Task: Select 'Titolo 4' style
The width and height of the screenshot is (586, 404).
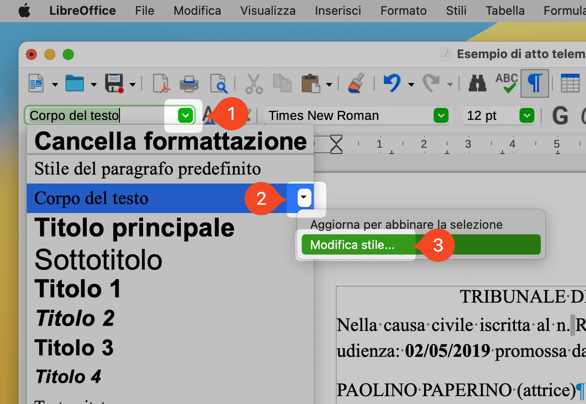Action: tap(170, 377)
